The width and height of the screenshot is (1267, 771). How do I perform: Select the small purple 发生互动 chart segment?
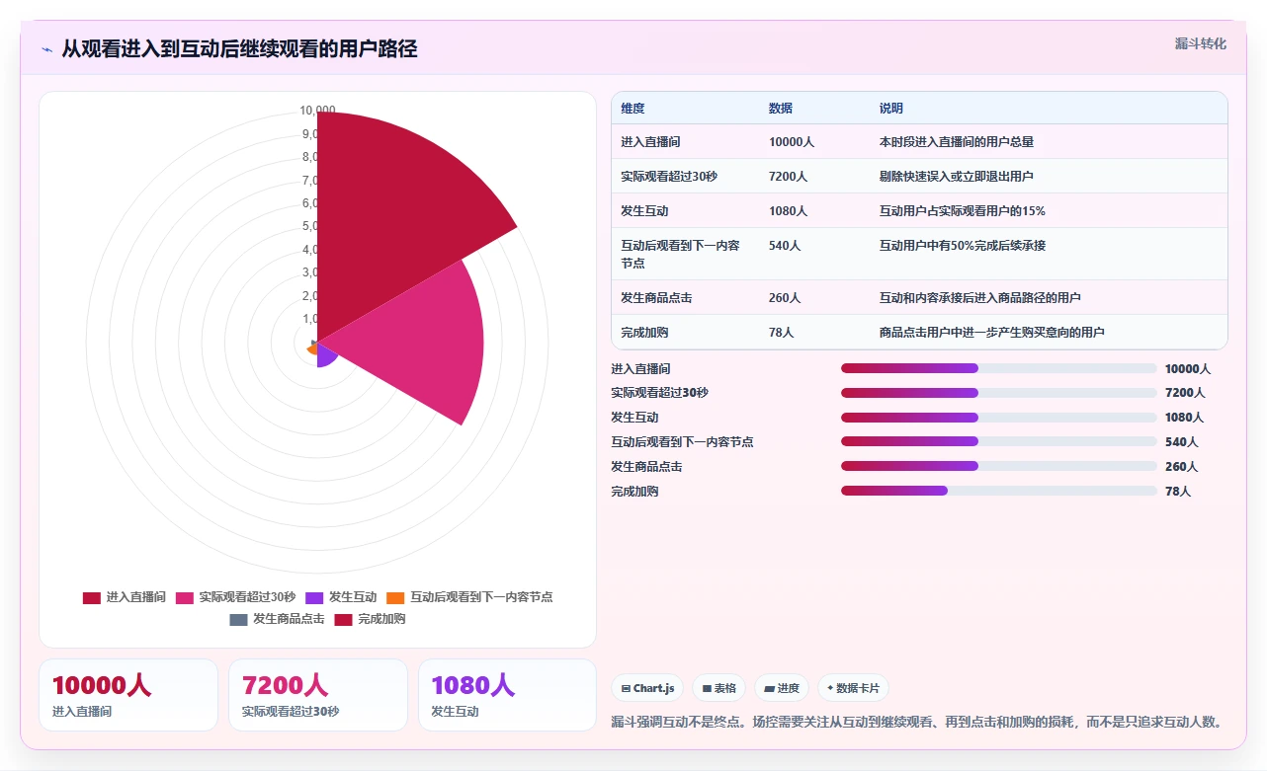[324, 354]
